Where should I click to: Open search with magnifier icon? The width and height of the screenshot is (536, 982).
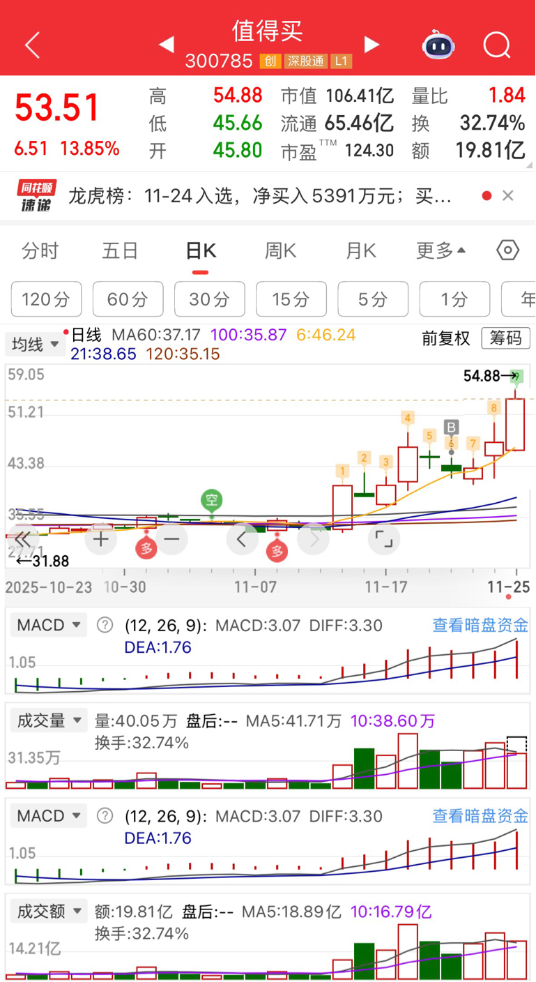(x=497, y=45)
